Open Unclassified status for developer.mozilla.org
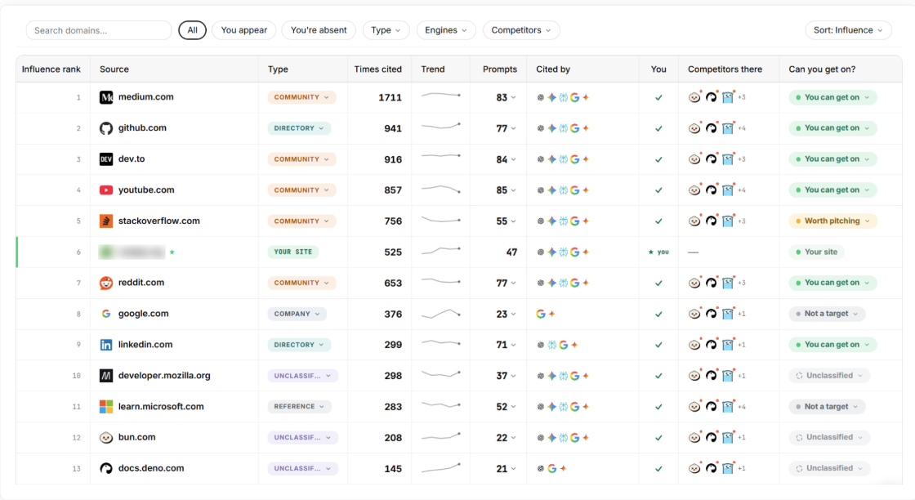The width and height of the screenshot is (915, 500). tap(829, 376)
